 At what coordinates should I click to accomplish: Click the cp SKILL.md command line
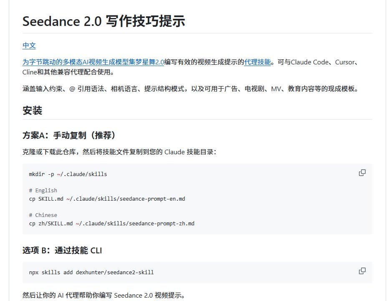coord(107,199)
